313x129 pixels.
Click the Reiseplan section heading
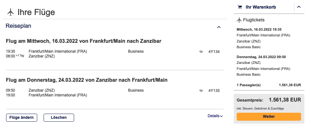19,26
